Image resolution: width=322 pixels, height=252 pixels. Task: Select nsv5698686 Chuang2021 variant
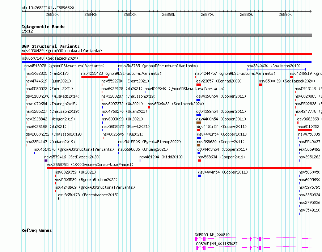coord(143,149)
